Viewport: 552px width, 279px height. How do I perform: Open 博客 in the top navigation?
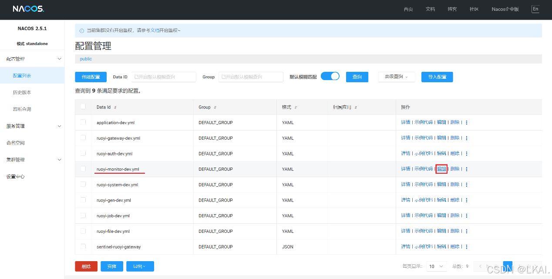click(x=452, y=9)
